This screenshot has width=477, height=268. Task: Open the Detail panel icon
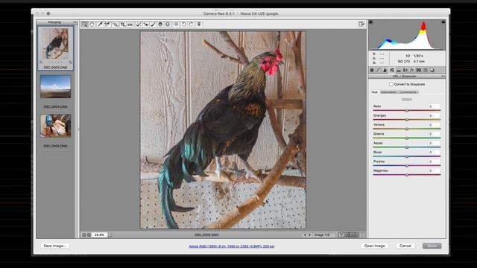point(385,70)
